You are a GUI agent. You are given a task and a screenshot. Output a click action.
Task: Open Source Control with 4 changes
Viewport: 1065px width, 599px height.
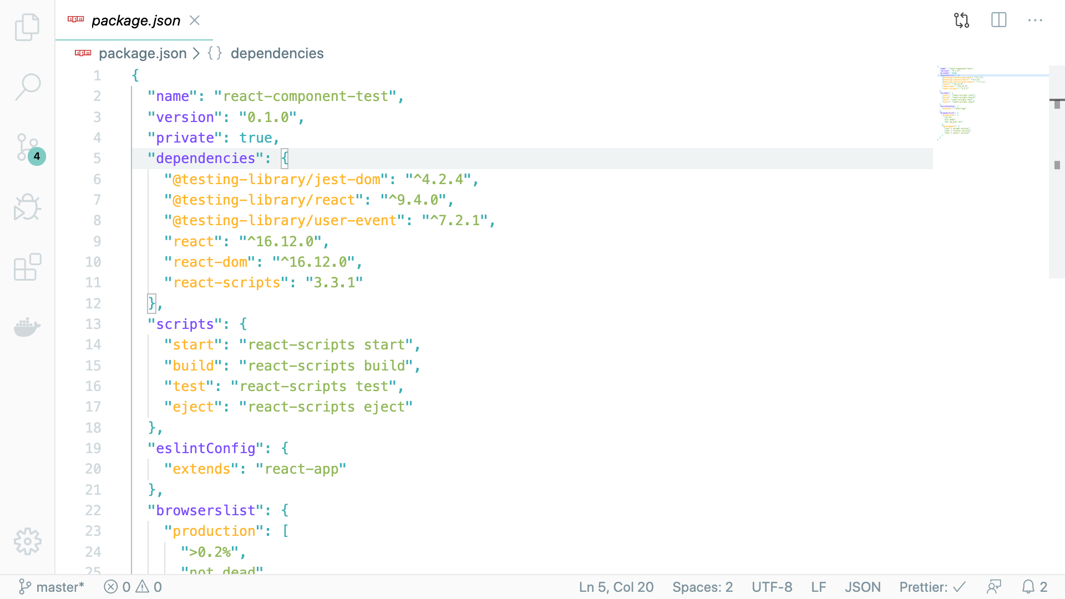27,148
